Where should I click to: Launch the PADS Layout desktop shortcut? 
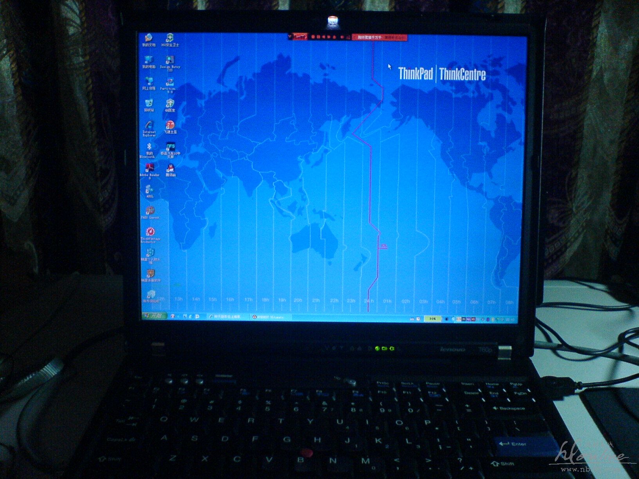(150, 212)
